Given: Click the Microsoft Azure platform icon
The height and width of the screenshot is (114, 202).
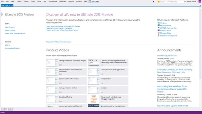Looking at the screenshot, I should point(158,25).
